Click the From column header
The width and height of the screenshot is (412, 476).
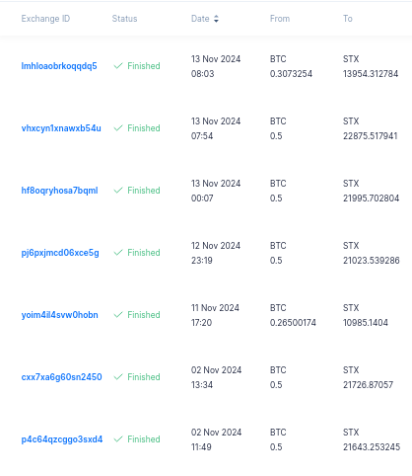(280, 19)
